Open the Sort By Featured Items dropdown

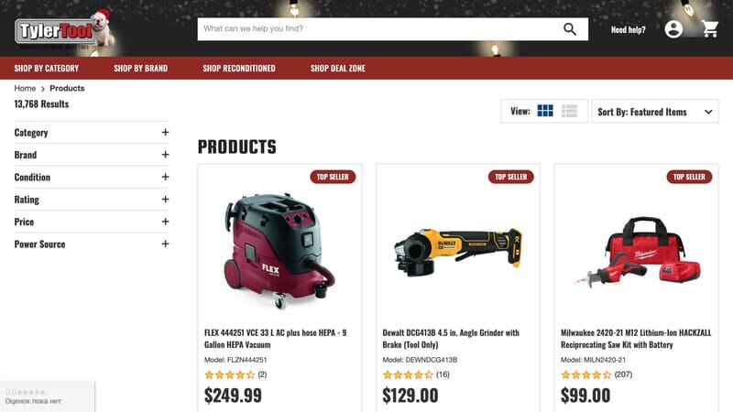tap(655, 112)
